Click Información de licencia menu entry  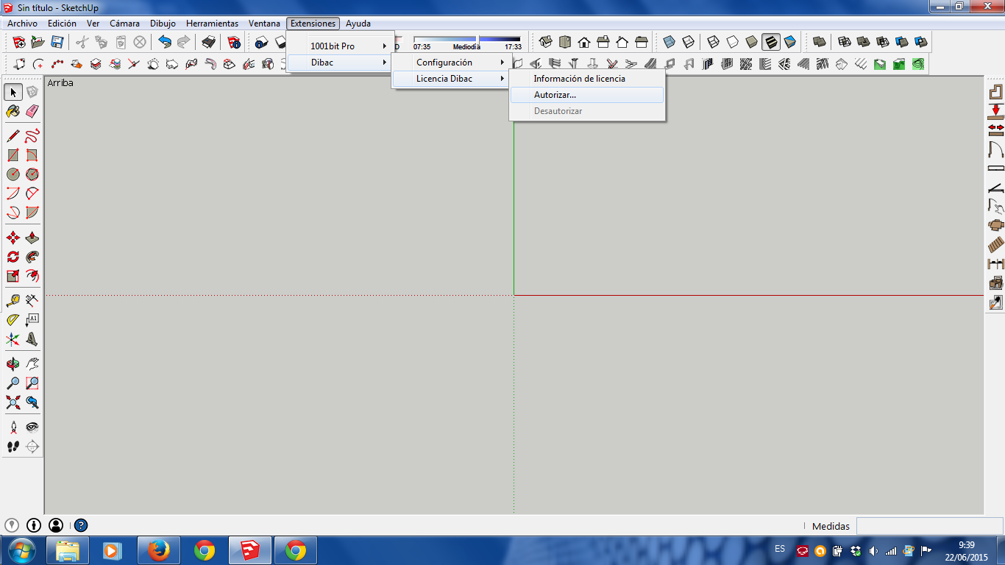(587, 79)
